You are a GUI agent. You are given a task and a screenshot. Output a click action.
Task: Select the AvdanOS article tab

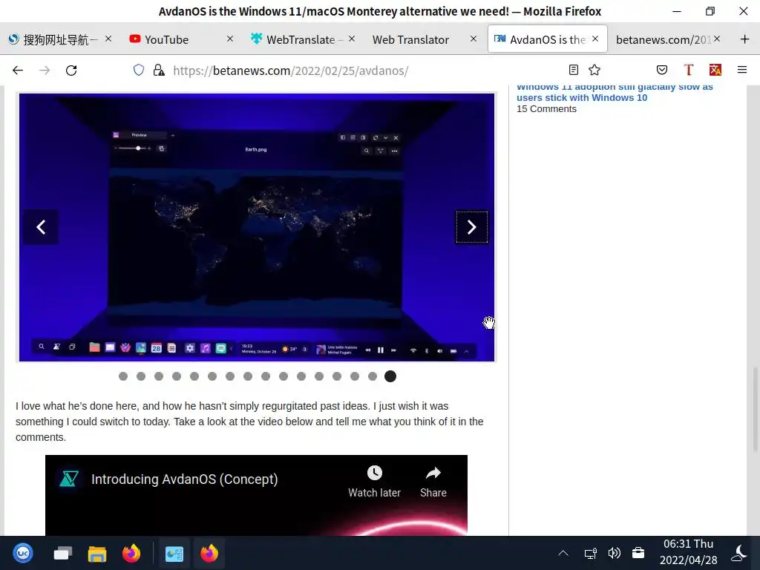[547, 39]
